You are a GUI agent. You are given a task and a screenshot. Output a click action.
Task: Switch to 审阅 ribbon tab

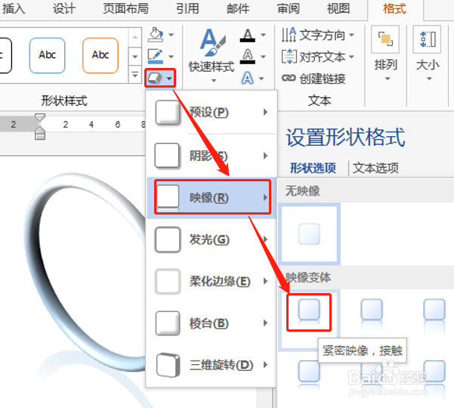tap(288, 8)
